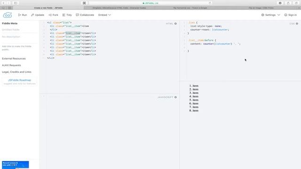The height and width of the screenshot is (169, 301).
Task: Click the counter-reset line in CSS
Action: tap(210, 30)
